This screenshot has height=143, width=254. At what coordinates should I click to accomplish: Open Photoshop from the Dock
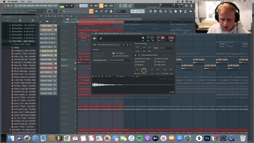207,138
